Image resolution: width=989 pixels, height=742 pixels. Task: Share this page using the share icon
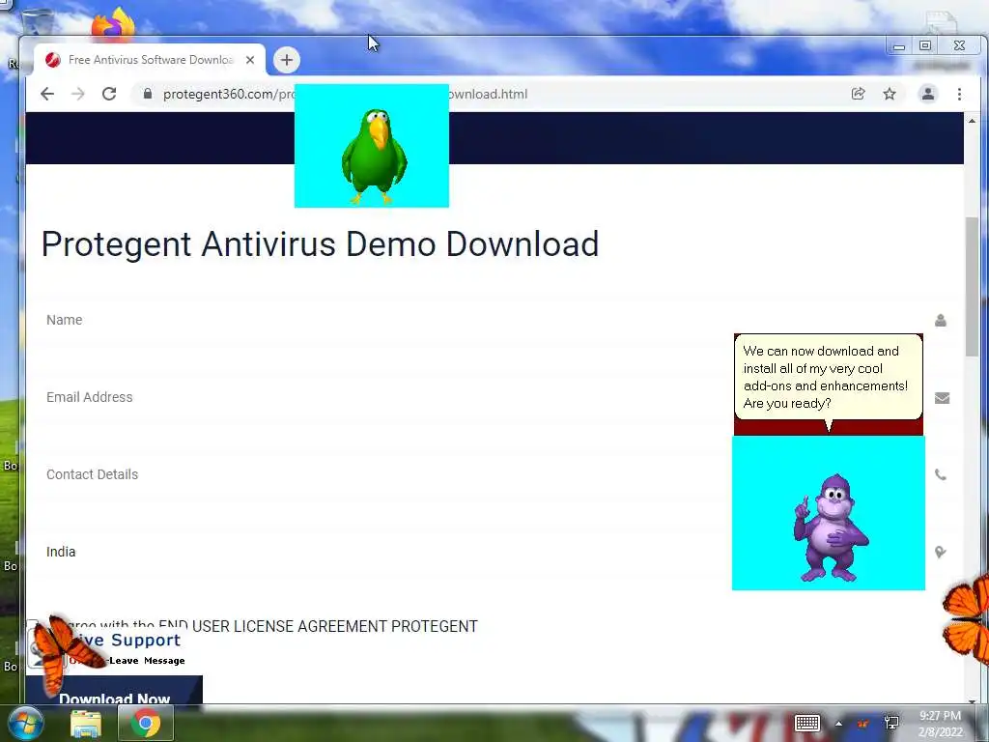[x=858, y=94]
